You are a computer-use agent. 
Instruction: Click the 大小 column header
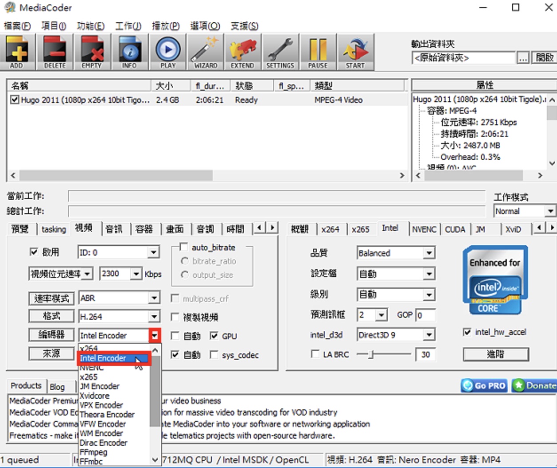[171, 85]
